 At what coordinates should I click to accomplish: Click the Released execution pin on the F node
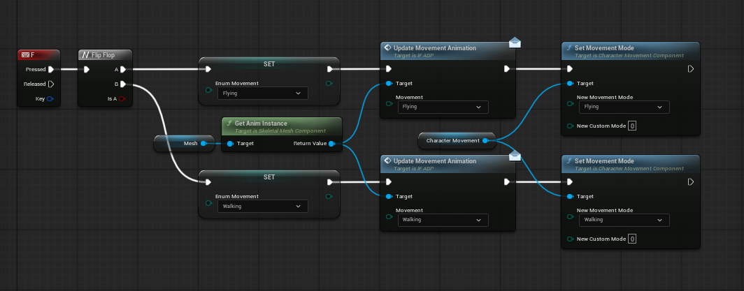point(50,84)
